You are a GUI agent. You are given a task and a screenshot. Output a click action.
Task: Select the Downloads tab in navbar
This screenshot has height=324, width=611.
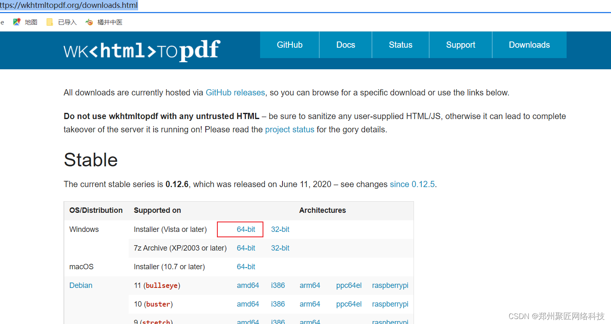pyautogui.click(x=529, y=44)
